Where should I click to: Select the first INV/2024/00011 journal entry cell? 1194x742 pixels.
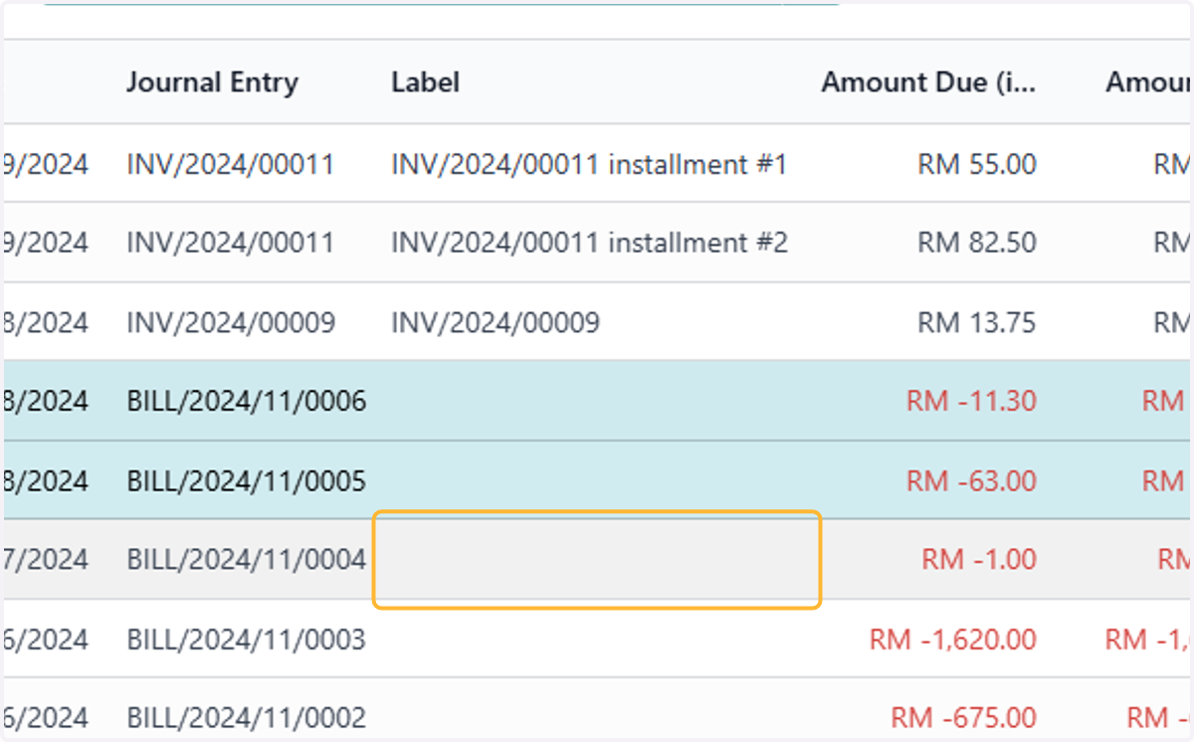pos(231,164)
